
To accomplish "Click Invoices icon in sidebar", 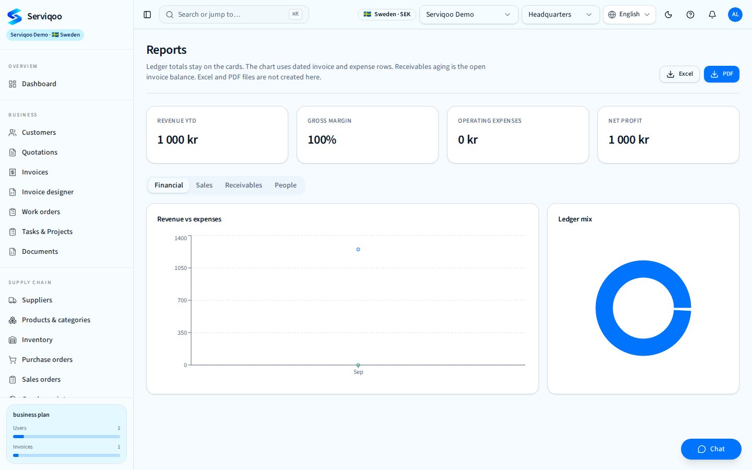I will point(13,172).
